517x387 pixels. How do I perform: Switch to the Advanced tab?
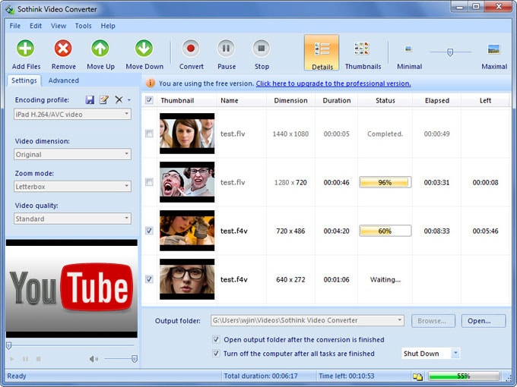pyautogui.click(x=63, y=80)
